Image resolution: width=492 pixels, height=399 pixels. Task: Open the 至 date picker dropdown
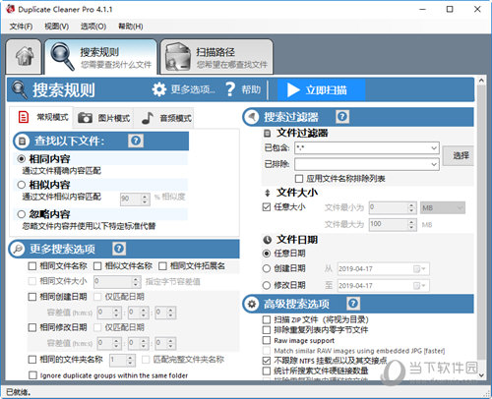[x=420, y=286]
